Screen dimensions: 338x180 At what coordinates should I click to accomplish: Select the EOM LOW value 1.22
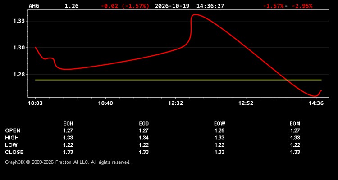pos(295,145)
